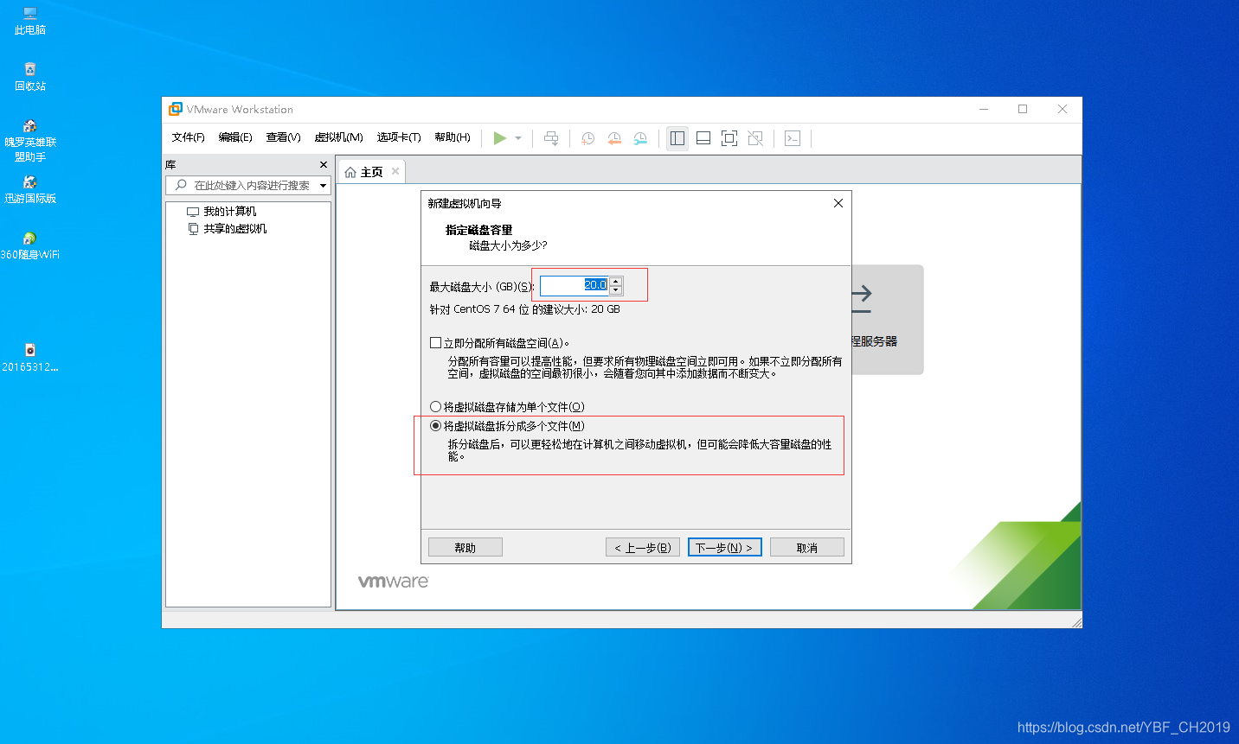Close the 新建虚拟机向导 dialog
This screenshot has height=744, width=1239.
click(x=838, y=203)
